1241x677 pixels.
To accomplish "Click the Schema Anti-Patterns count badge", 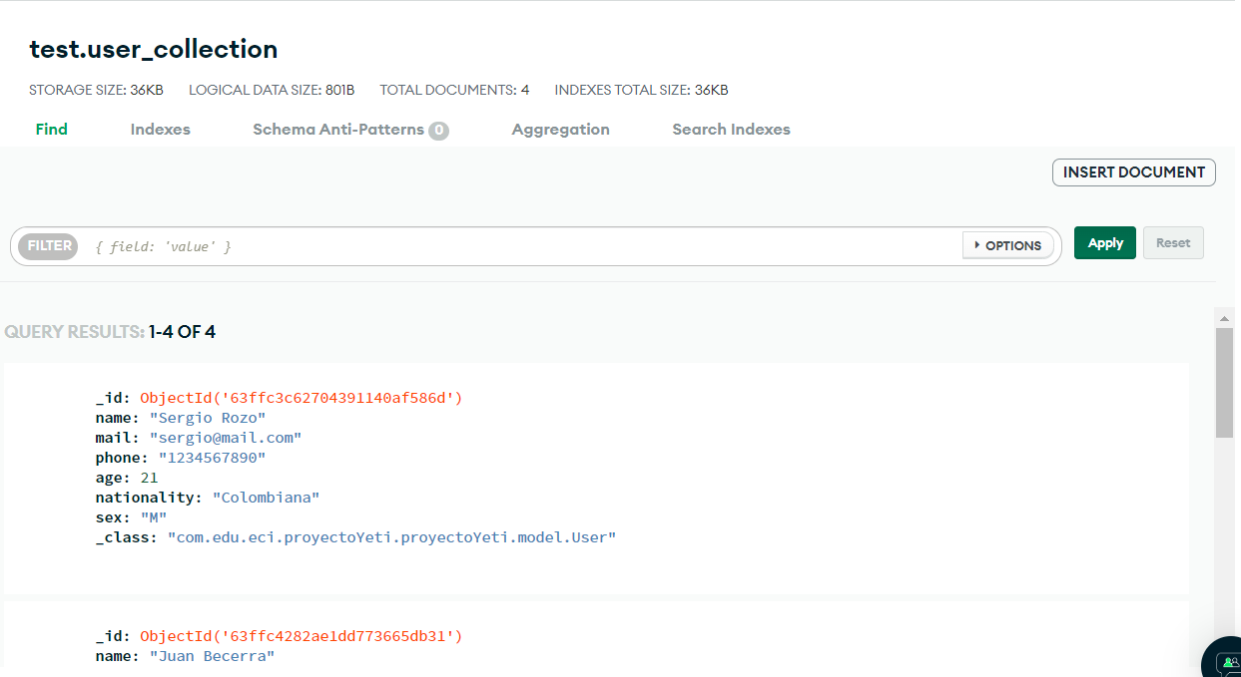I will click(x=439, y=129).
